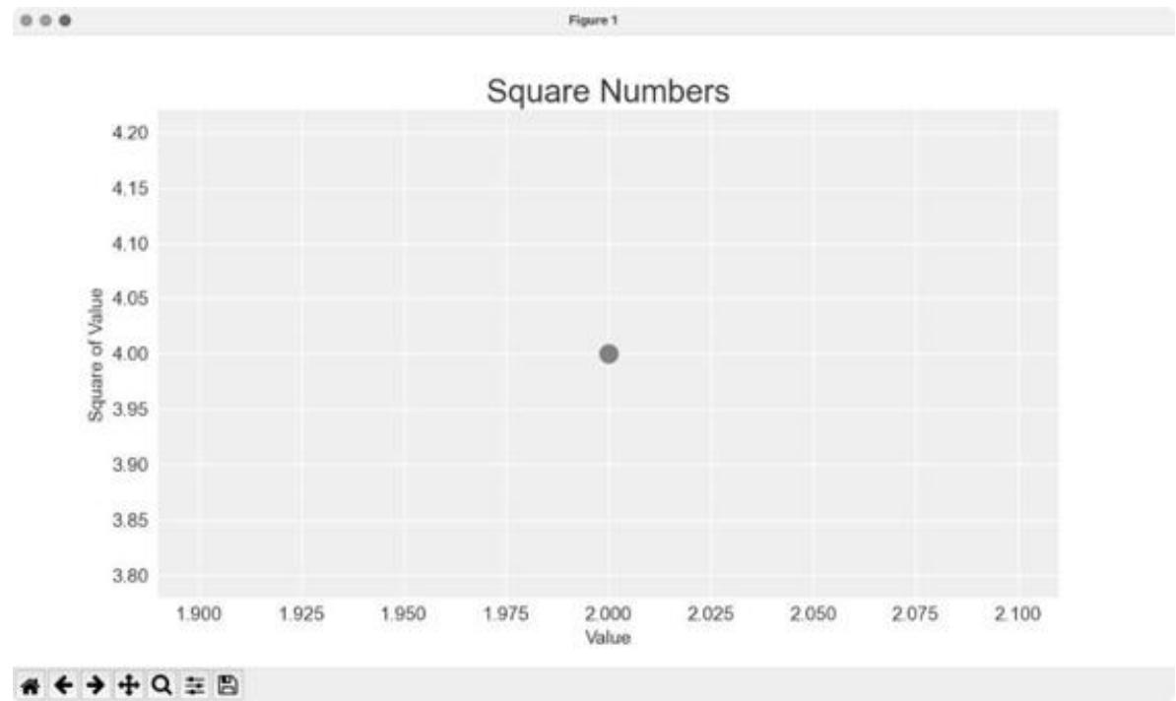This screenshot has width=1176, height=701.
Task: Open Configure subplots settings
Action: pos(195,684)
